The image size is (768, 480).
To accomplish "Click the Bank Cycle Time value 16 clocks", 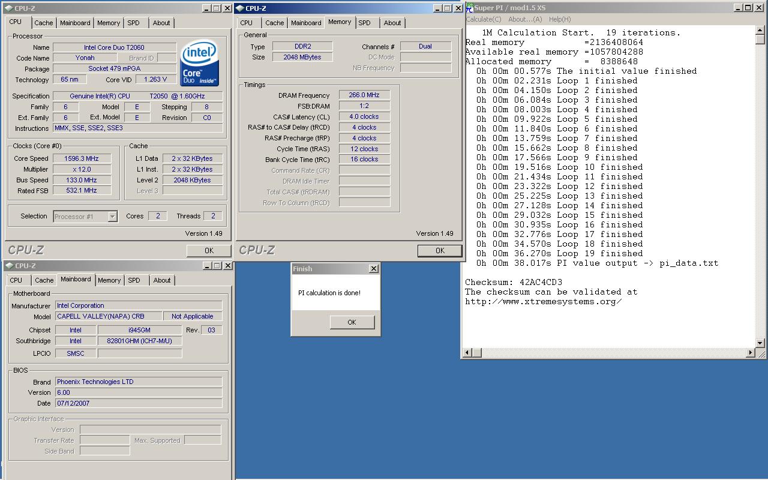I will [x=364, y=159].
